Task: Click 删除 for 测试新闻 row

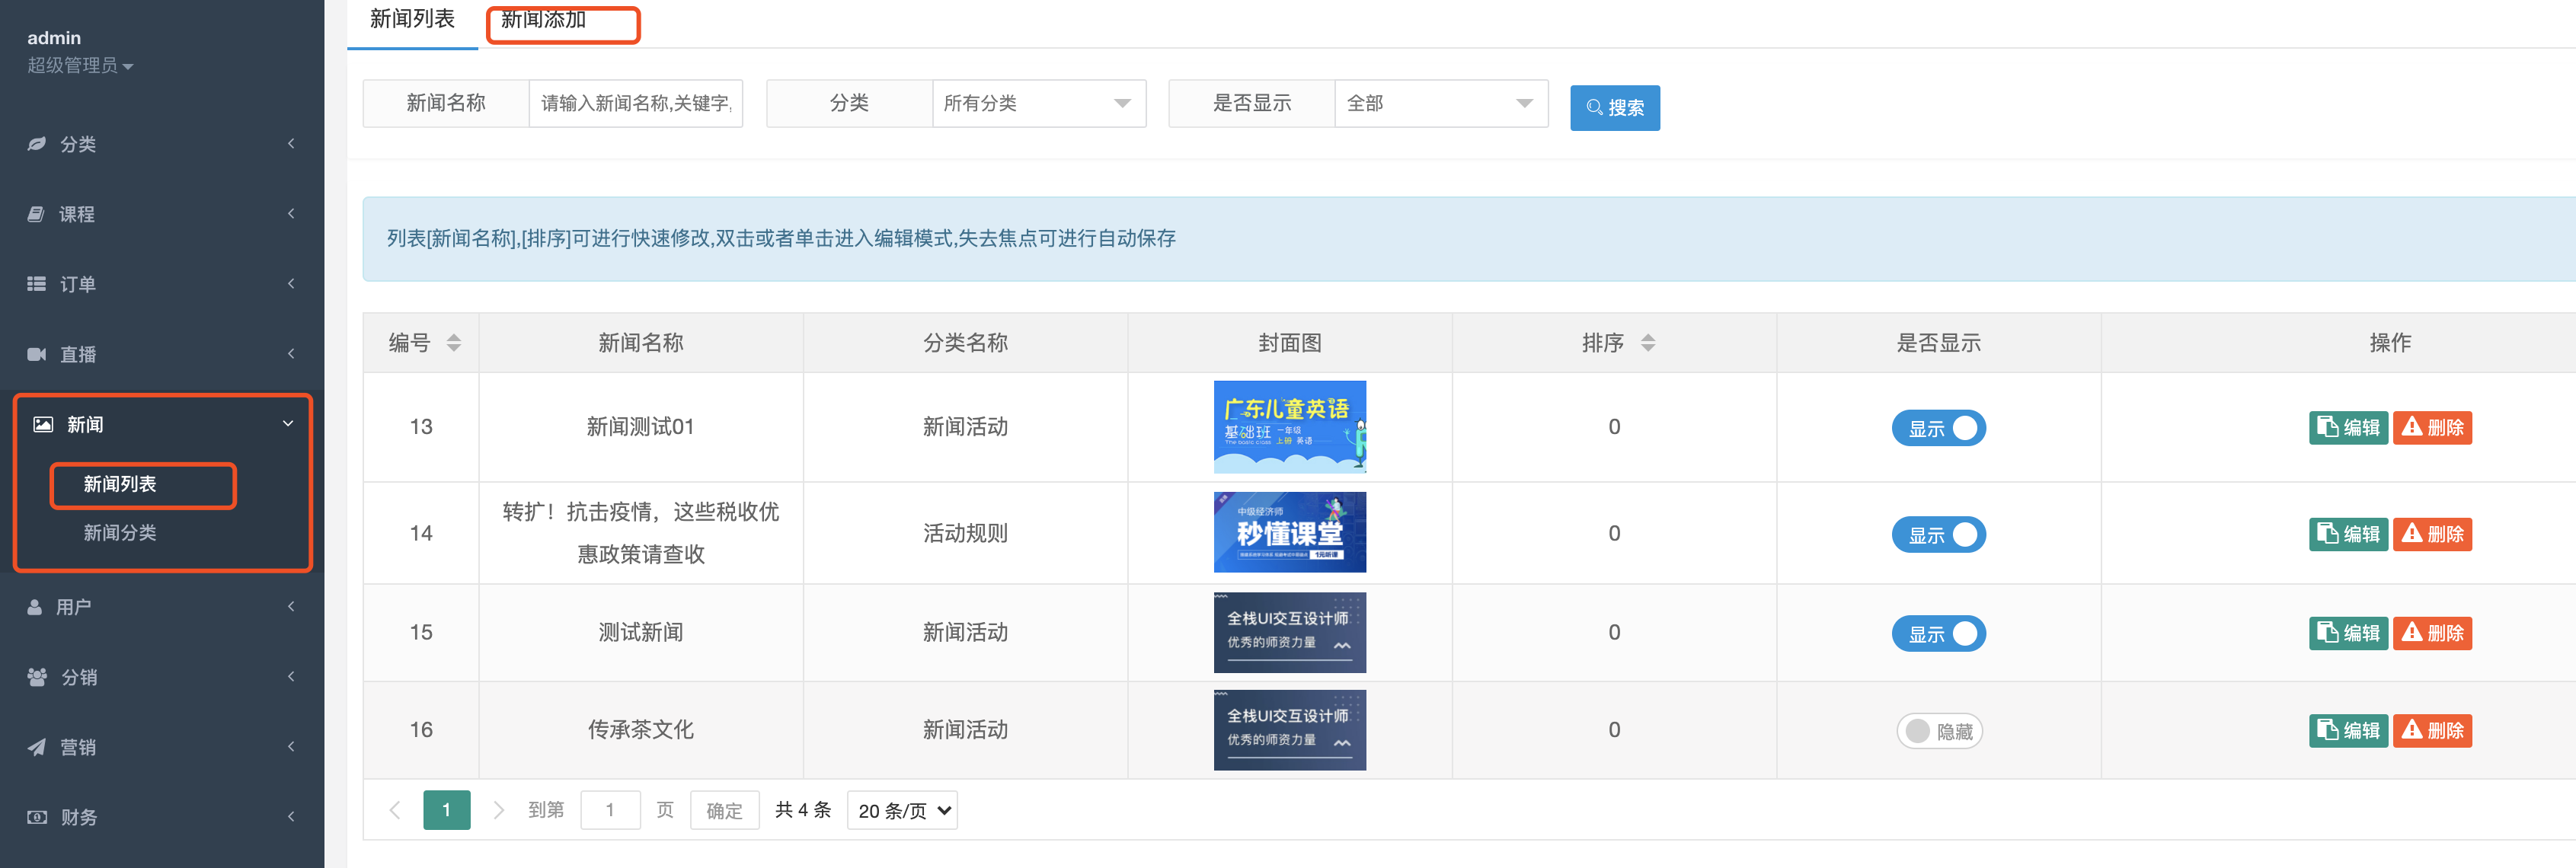Action: pos(2432,634)
